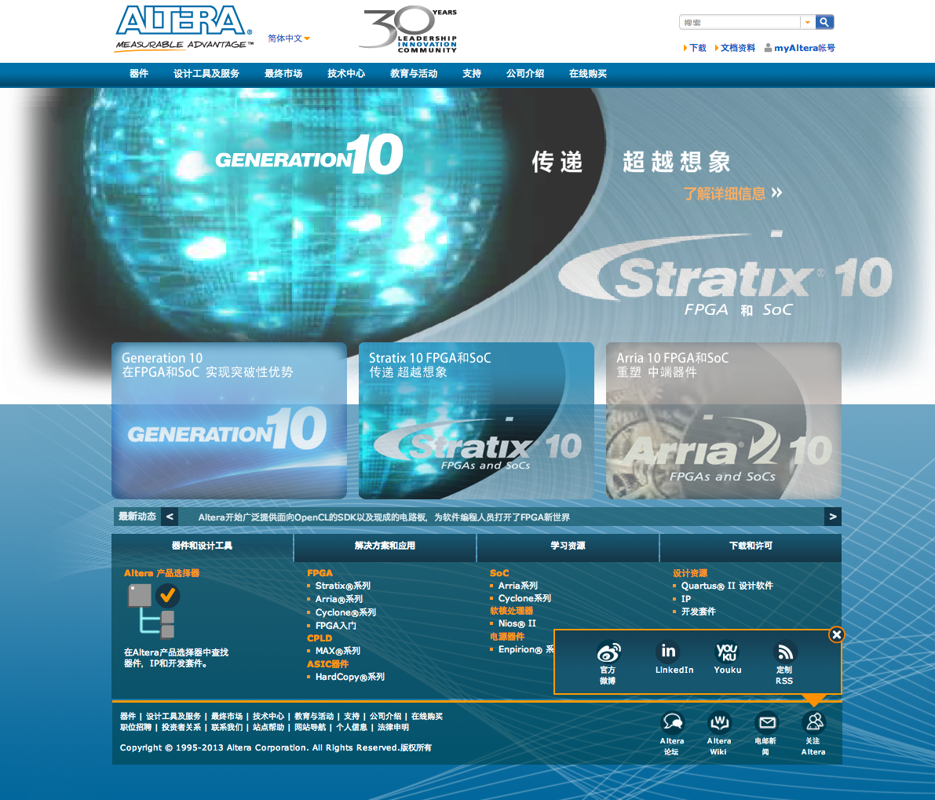The height and width of the screenshot is (800, 935).
Task: Click the Altera logo in header
Action: point(184,28)
